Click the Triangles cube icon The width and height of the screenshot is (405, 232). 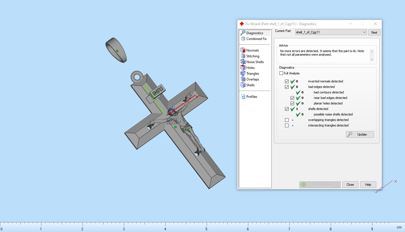pyautogui.click(x=243, y=73)
